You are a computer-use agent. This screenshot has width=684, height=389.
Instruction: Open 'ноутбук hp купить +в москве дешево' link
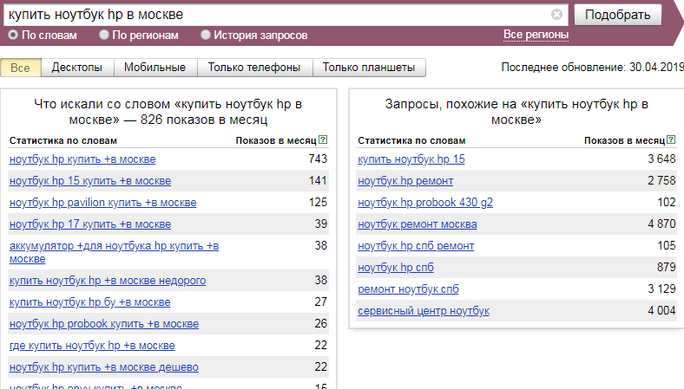click(x=104, y=367)
